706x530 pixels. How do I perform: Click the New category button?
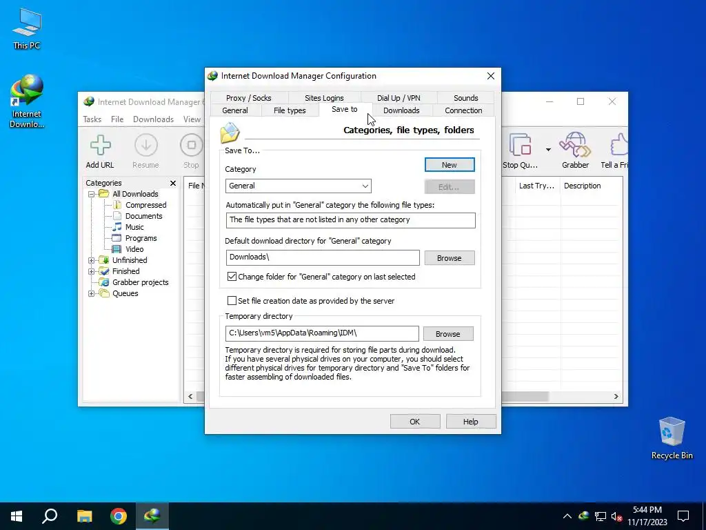(450, 165)
